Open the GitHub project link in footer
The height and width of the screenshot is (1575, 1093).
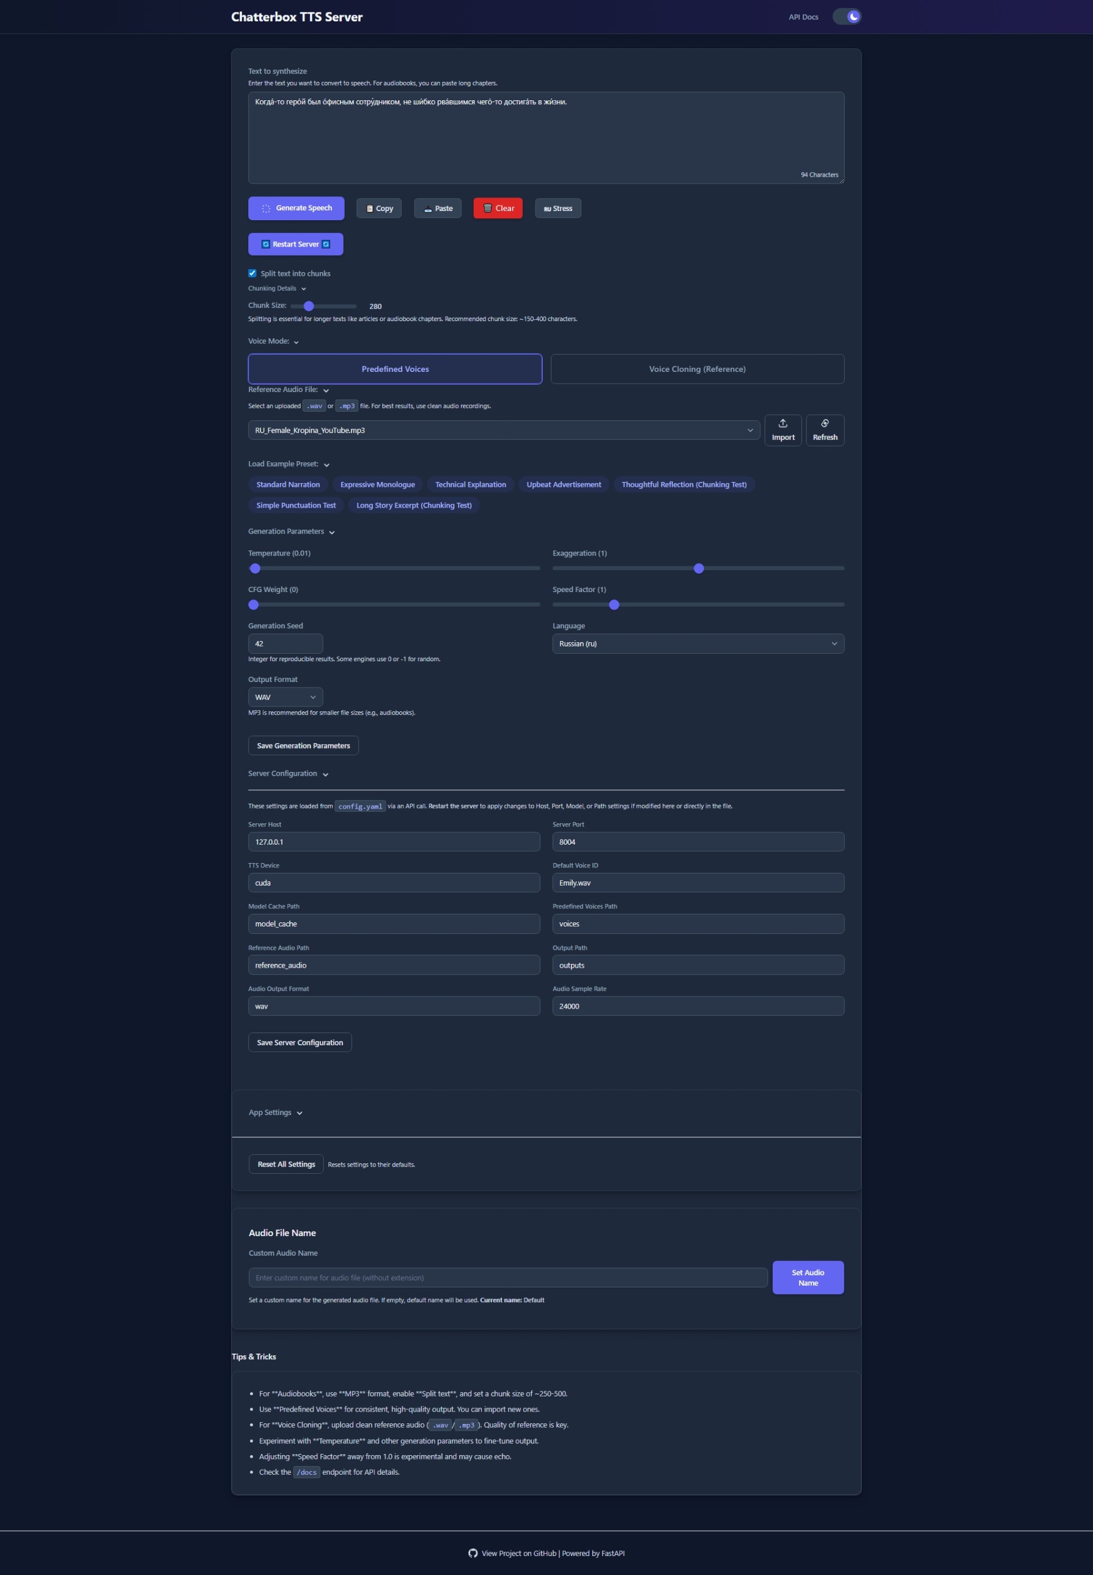pyautogui.click(x=518, y=1553)
